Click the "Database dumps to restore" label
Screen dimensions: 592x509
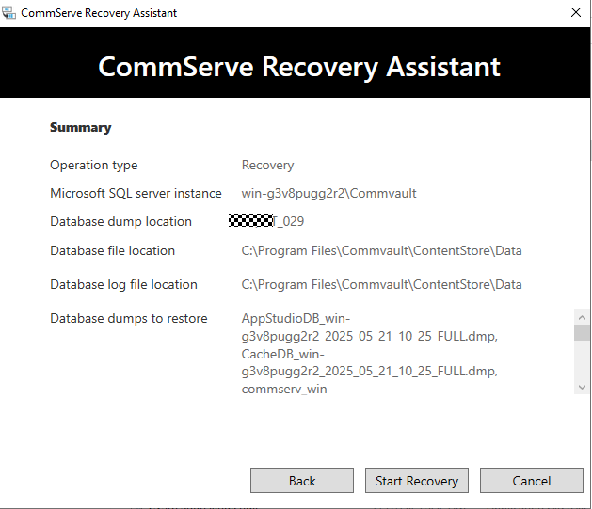point(128,319)
